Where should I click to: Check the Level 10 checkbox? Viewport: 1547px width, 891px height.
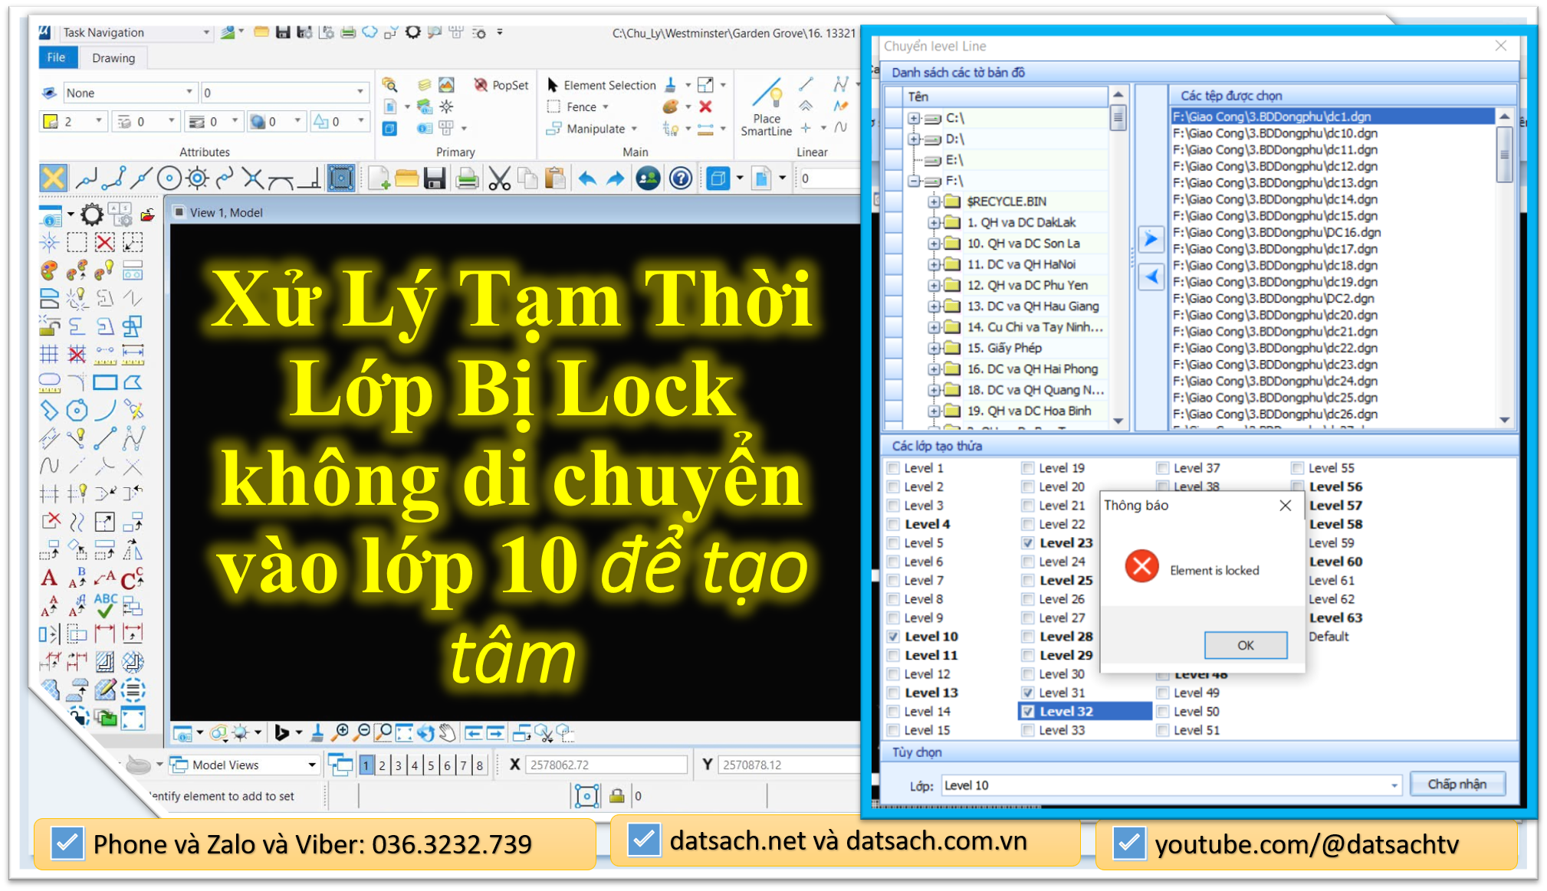point(893,636)
